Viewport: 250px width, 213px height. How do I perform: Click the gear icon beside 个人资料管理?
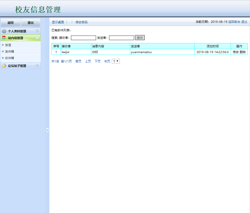point(4,31)
